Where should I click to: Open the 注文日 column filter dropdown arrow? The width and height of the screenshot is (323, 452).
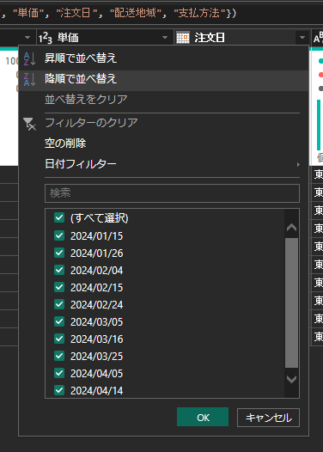(302, 38)
